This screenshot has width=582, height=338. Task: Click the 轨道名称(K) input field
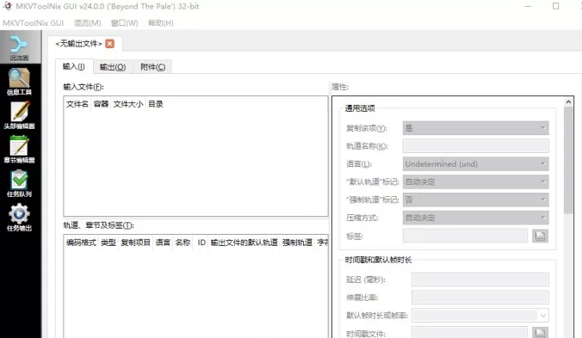tap(475, 146)
